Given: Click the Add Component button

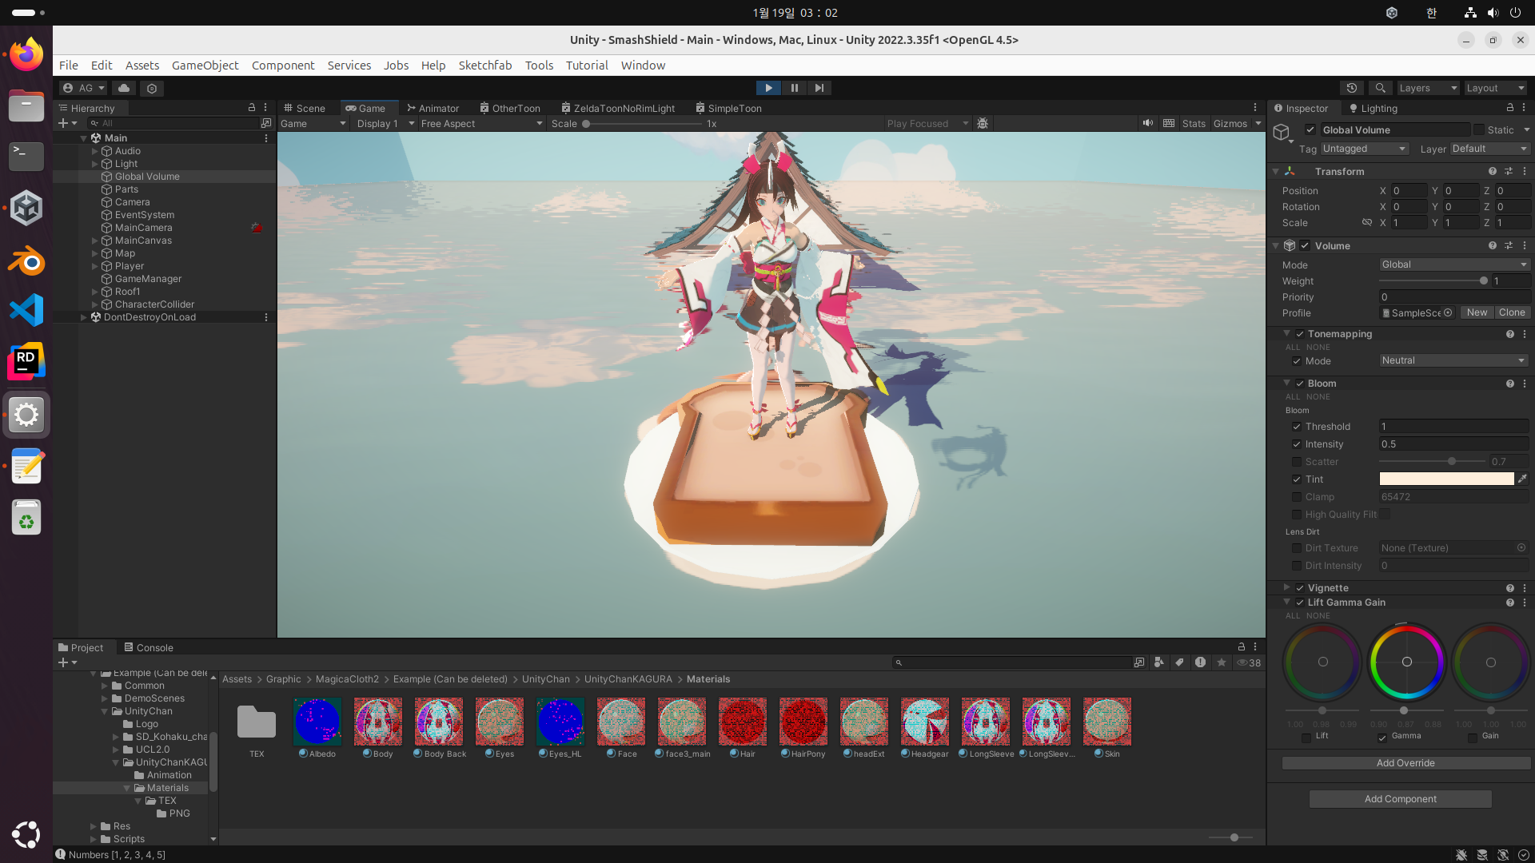Looking at the screenshot, I should pos(1400,799).
